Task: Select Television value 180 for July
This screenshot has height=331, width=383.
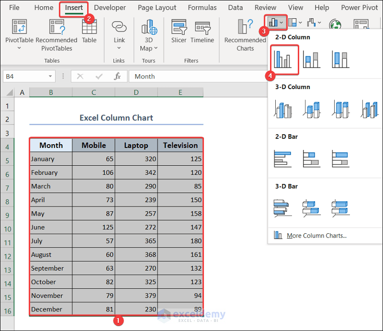Action: tap(180, 241)
